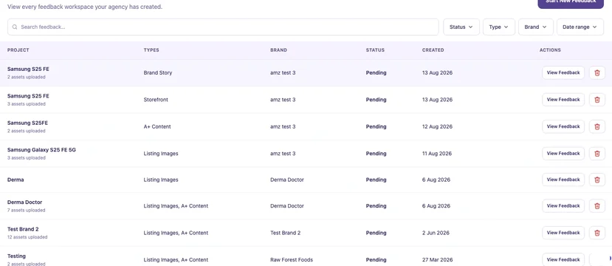
Task: Click trash icon for Samsung S25FE A+ Content row
Action: 596,126
